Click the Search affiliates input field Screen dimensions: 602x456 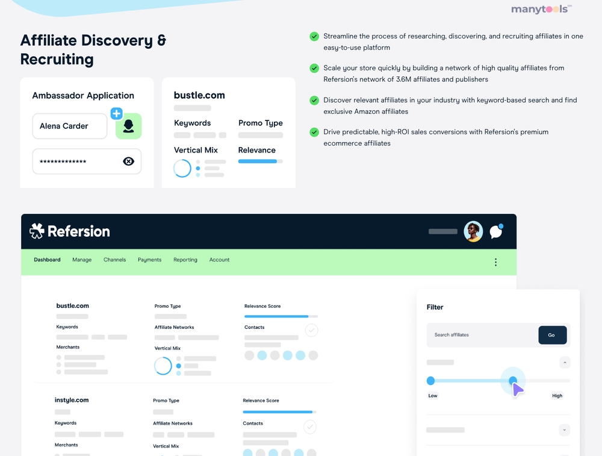click(x=482, y=335)
